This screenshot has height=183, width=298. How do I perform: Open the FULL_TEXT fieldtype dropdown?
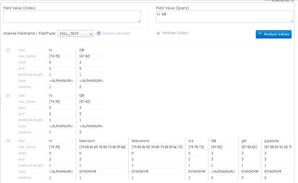tap(75, 33)
